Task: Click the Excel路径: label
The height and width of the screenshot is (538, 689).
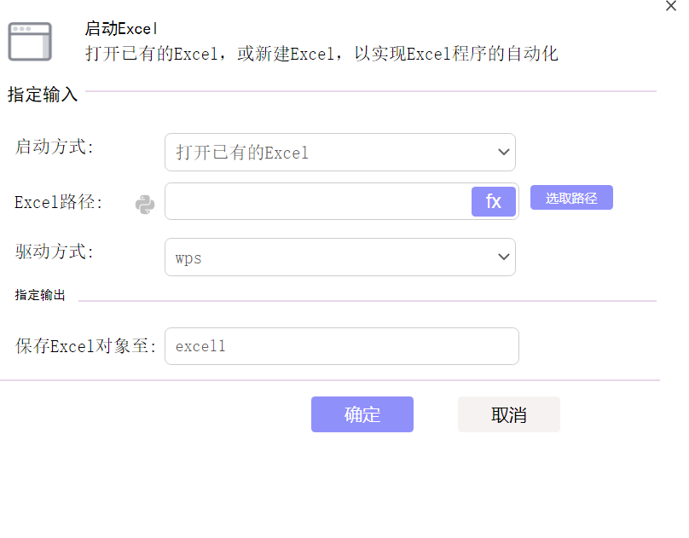Action: point(59,202)
